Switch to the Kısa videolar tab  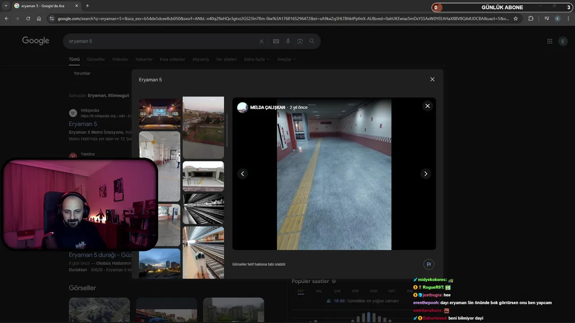click(172, 59)
